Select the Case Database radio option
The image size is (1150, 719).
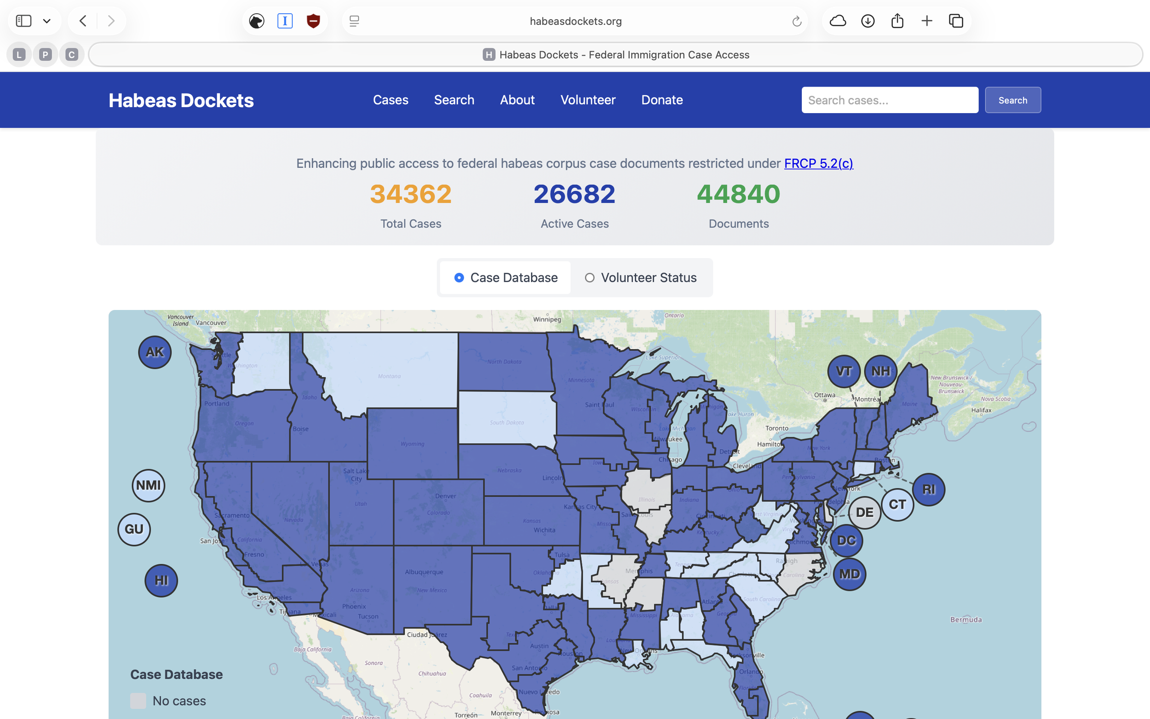506,278
